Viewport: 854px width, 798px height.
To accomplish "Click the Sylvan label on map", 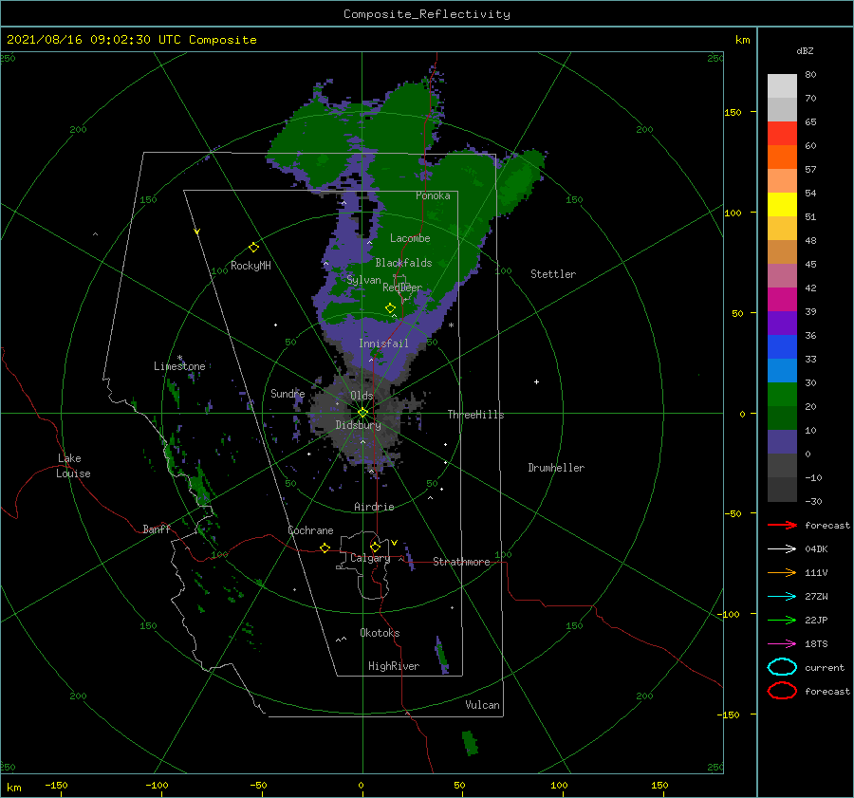I will 363,280.
